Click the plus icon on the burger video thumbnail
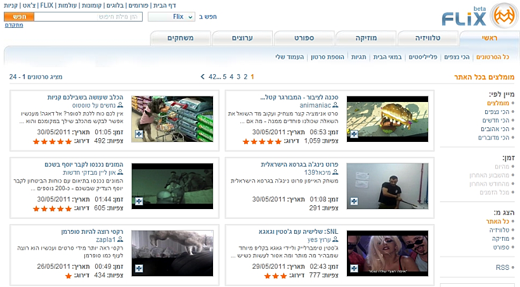The image size is (520, 287). click(x=354, y=134)
